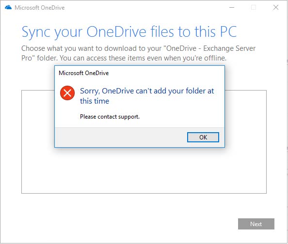The width and height of the screenshot is (288, 244).
Task: Click 'You can access these items' offline sentence
Action: point(143,58)
